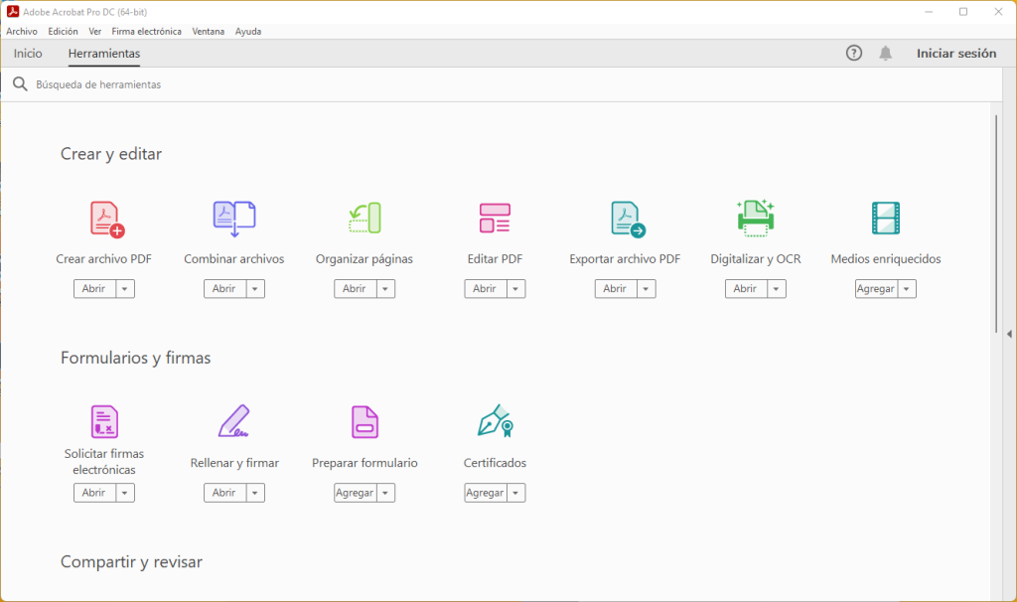Click the Certificados label text
This screenshot has height=602, width=1017.
click(495, 463)
